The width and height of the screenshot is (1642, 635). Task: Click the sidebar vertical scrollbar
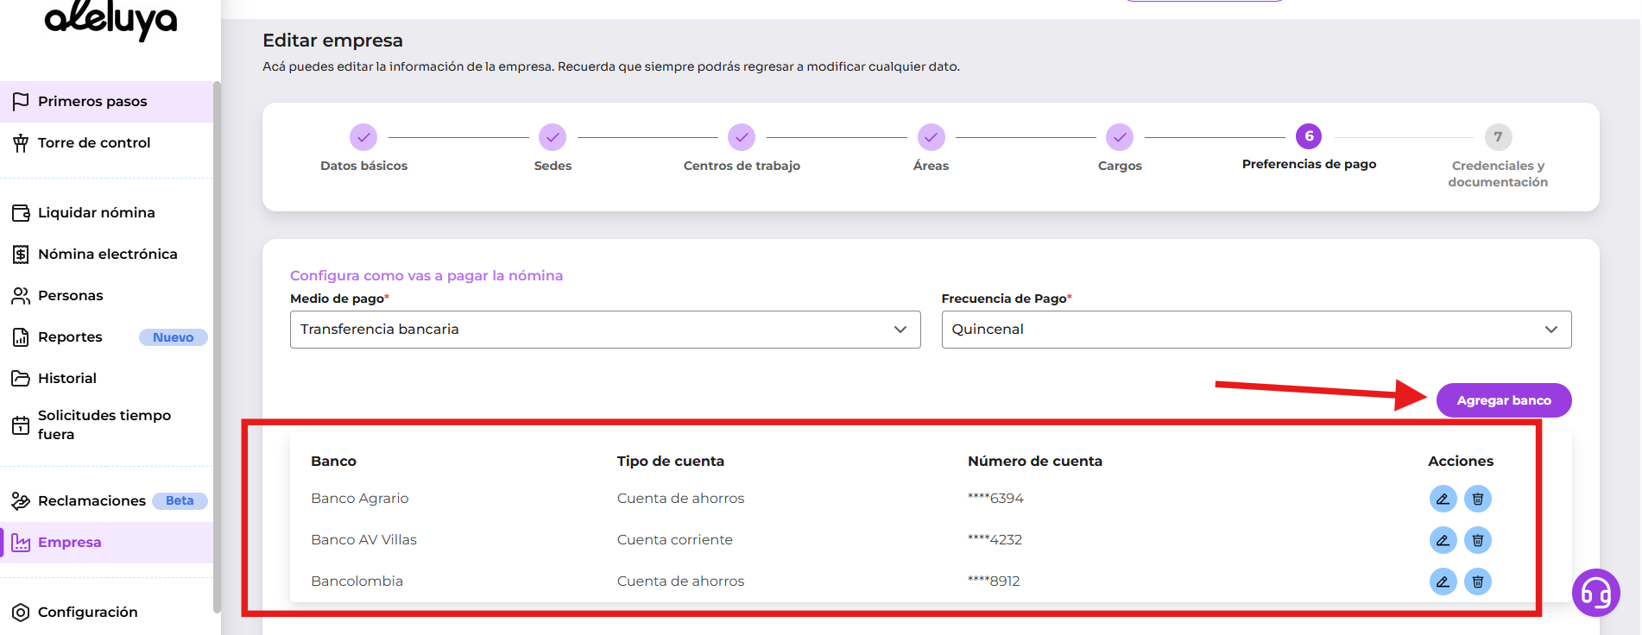click(217, 345)
